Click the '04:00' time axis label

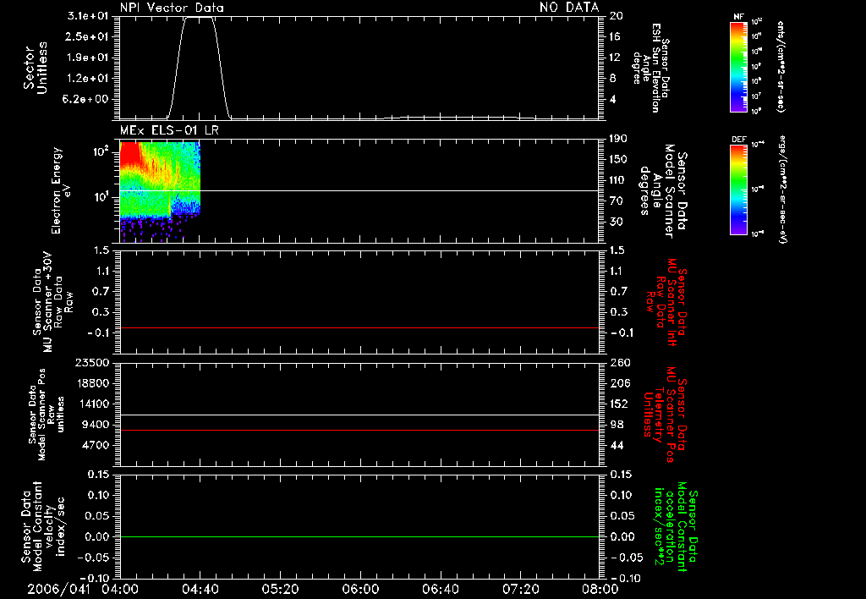tap(120, 589)
